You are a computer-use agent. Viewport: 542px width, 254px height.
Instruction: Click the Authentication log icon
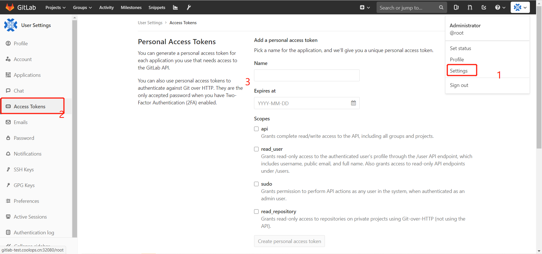(x=8, y=232)
